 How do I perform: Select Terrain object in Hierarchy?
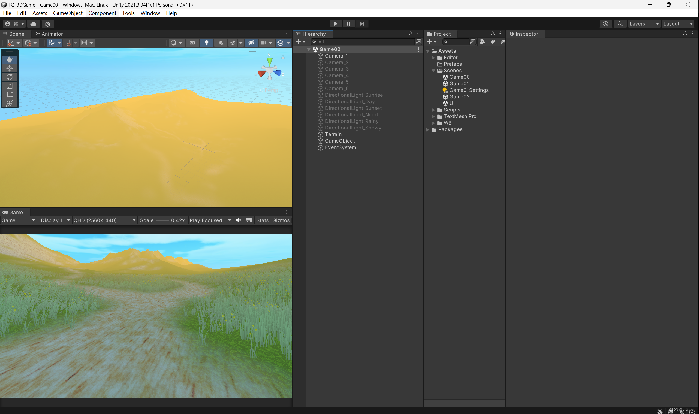click(x=333, y=134)
